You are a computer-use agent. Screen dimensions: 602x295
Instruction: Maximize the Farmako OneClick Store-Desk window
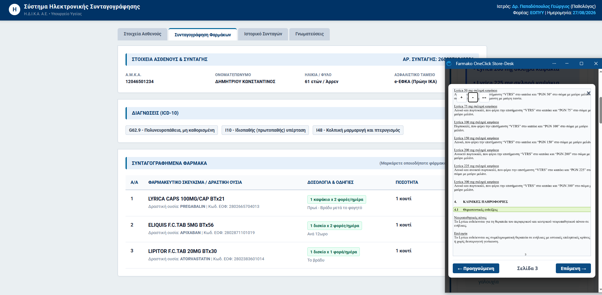point(581,63)
